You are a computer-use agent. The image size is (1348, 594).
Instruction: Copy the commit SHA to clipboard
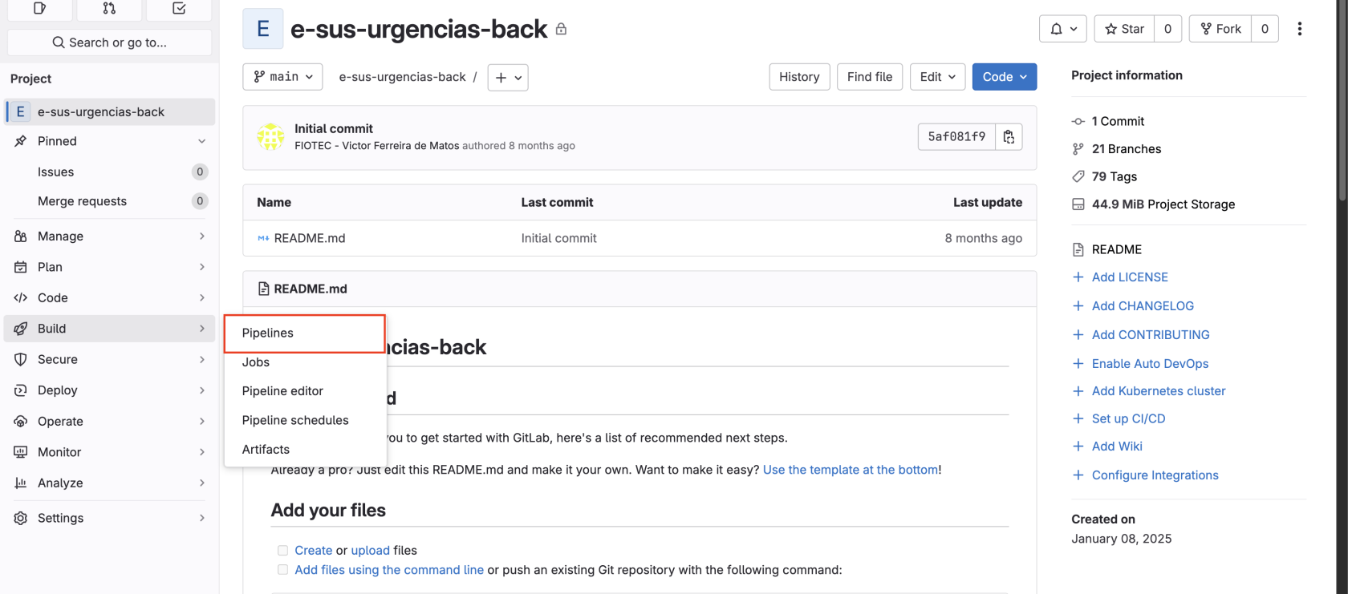click(1009, 137)
